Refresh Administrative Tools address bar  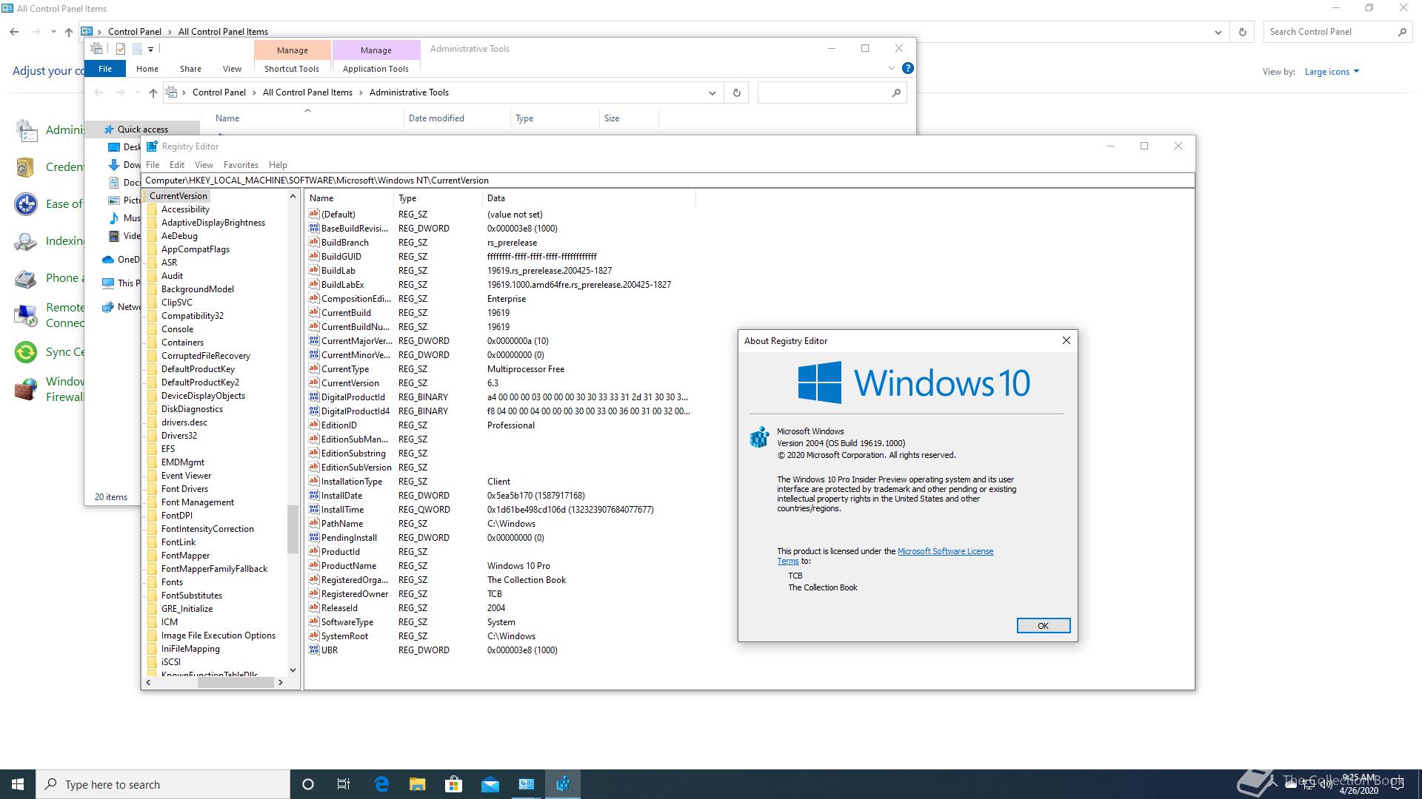[x=736, y=92]
